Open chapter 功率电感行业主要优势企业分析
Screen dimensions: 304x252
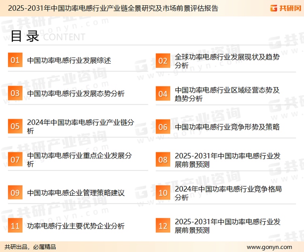(76, 226)
